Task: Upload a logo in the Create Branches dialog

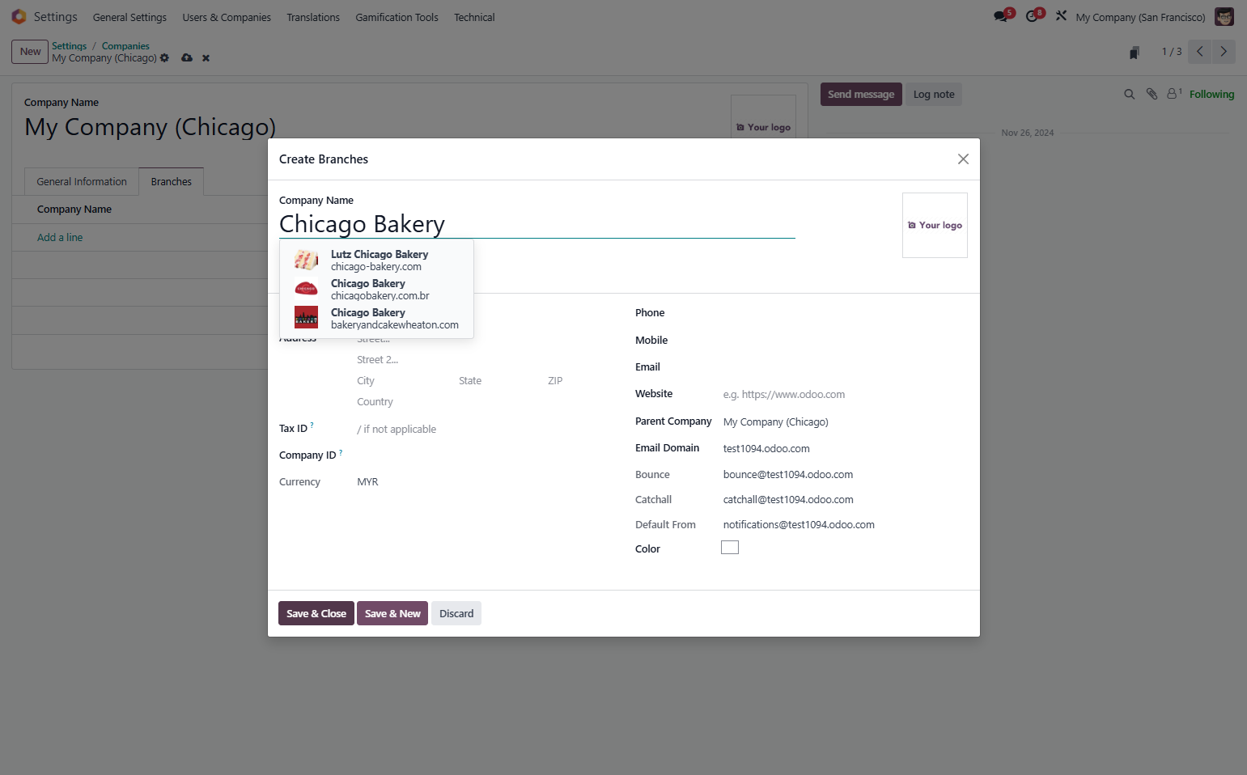Action: coord(935,226)
